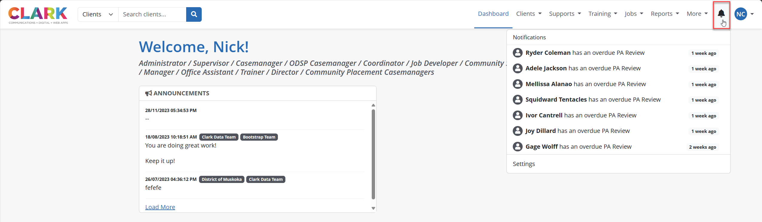Viewport: 762px width, 222px height.
Task: Open notification Settings link
Action: click(524, 164)
